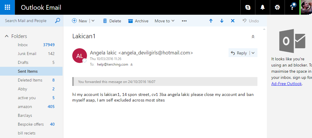
Task: Expand the recipient details chevron
Action: click(x=132, y=64)
